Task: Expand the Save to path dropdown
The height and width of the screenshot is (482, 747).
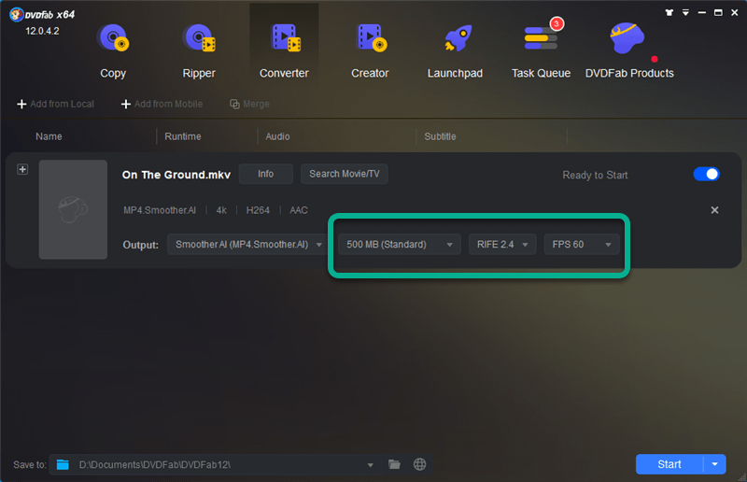Action: coord(370,465)
